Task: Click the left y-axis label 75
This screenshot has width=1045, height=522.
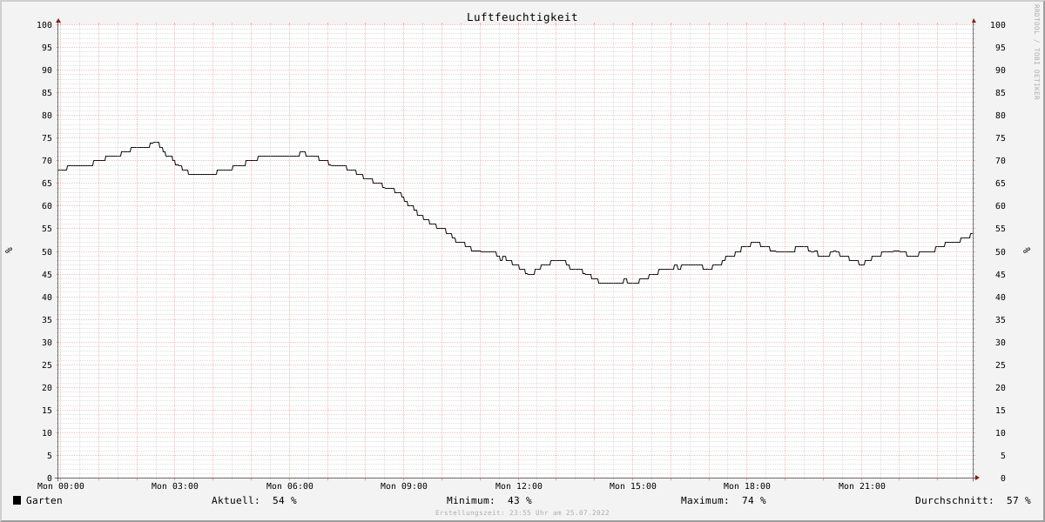Action: click(x=47, y=138)
